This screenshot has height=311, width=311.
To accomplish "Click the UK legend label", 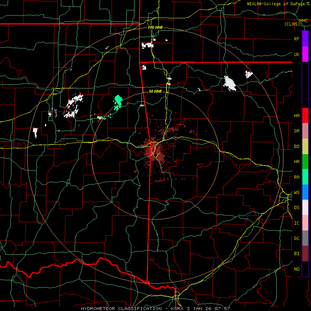I will click(x=296, y=54).
